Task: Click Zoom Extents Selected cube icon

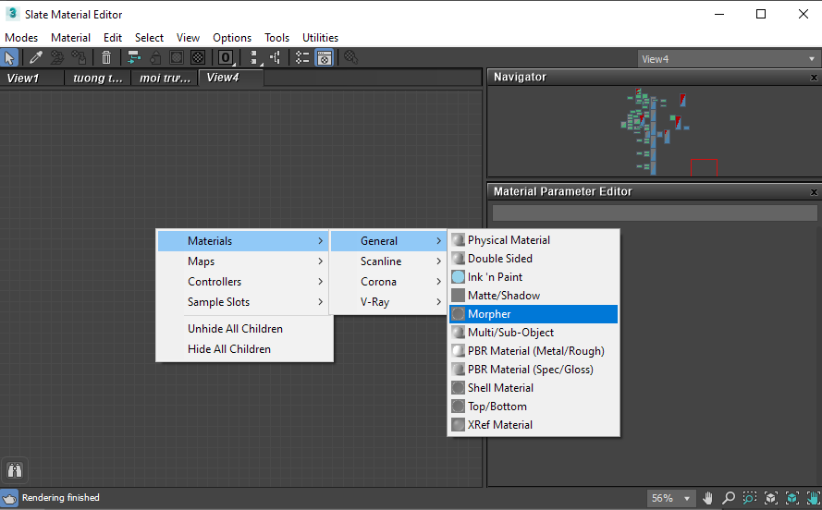Action: 791,498
